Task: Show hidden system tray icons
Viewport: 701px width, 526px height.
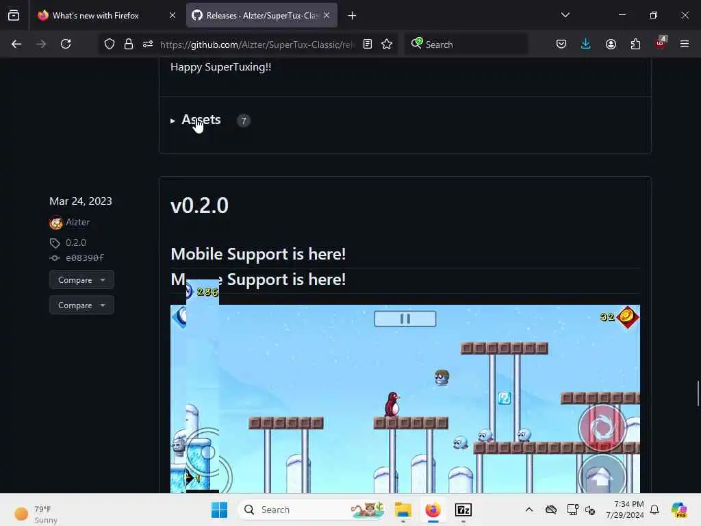Action: tap(529, 510)
